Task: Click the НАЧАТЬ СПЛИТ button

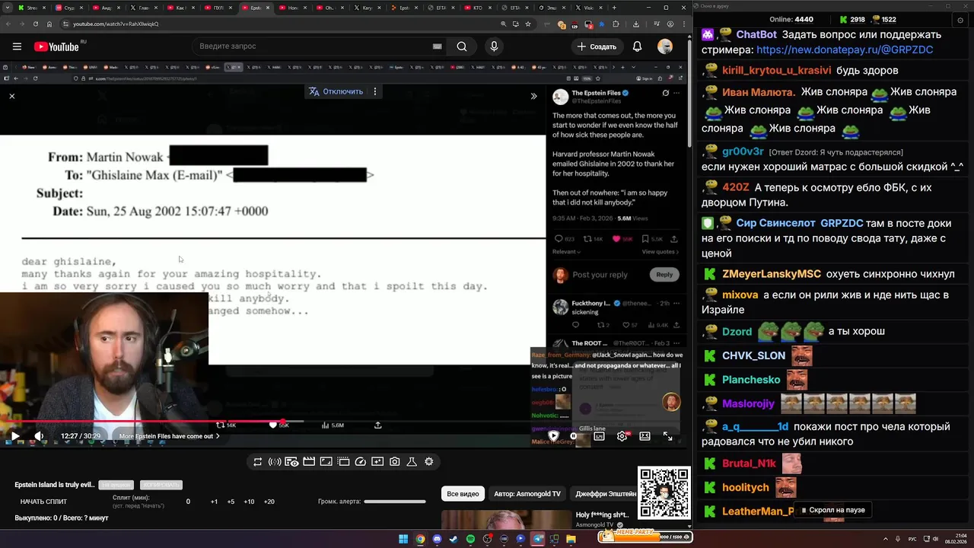Action: coord(43,502)
